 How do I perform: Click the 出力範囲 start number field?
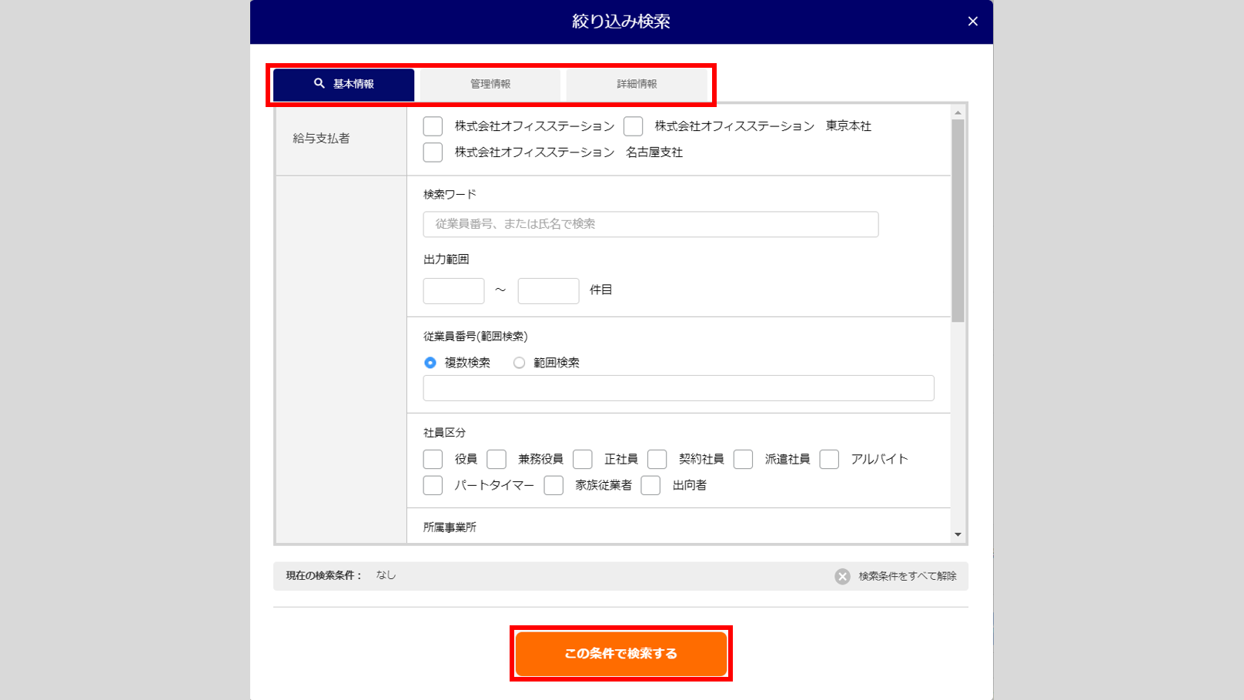point(453,290)
